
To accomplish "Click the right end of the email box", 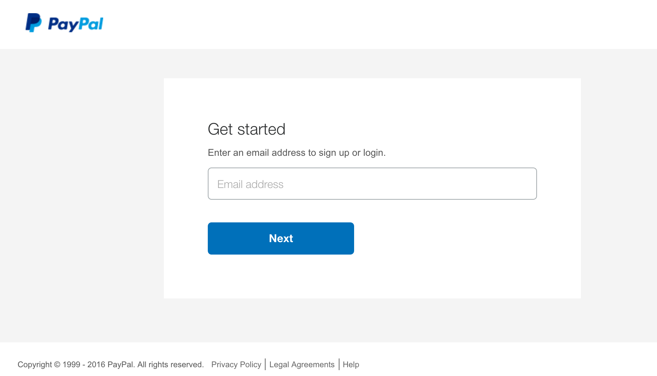I will coord(527,184).
